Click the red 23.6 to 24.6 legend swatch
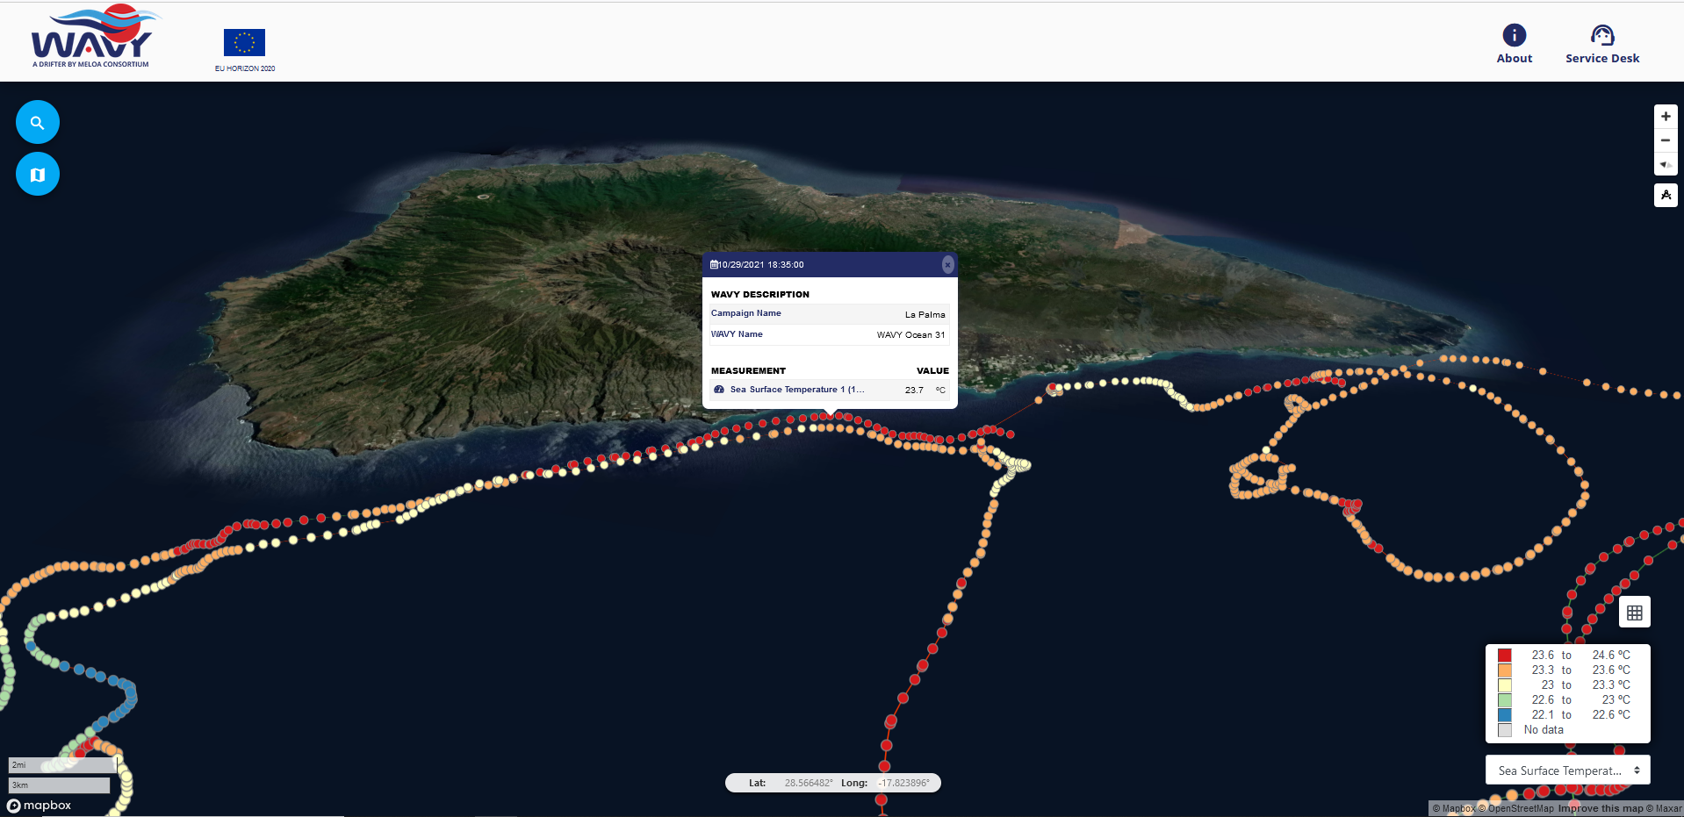The image size is (1684, 817). (x=1504, y=656)
